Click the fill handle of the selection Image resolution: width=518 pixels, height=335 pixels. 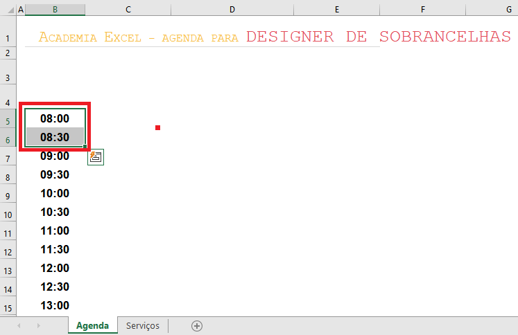tap(85, 147)
